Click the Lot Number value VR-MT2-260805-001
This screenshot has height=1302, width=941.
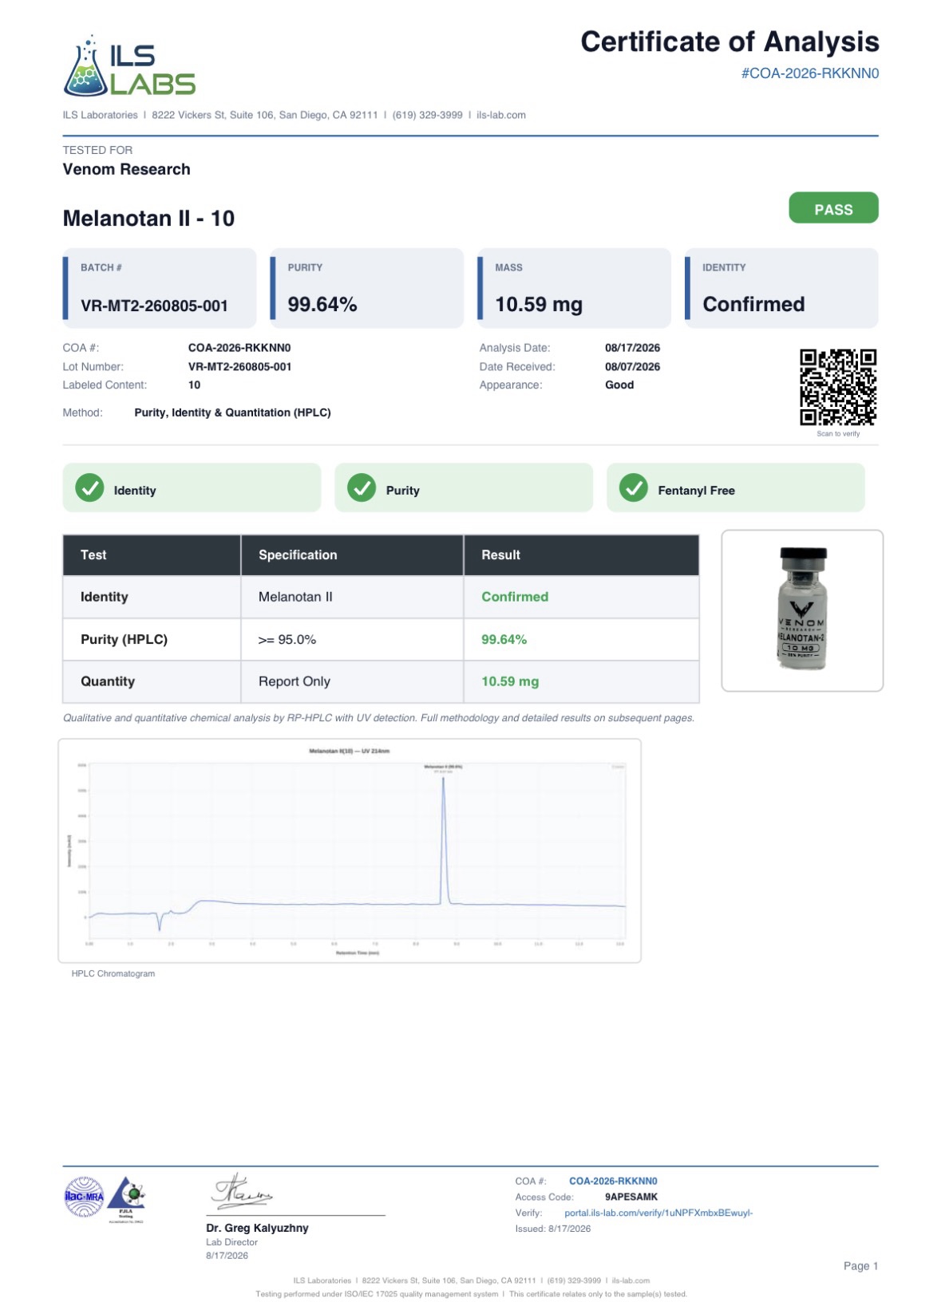click(239, 367)
